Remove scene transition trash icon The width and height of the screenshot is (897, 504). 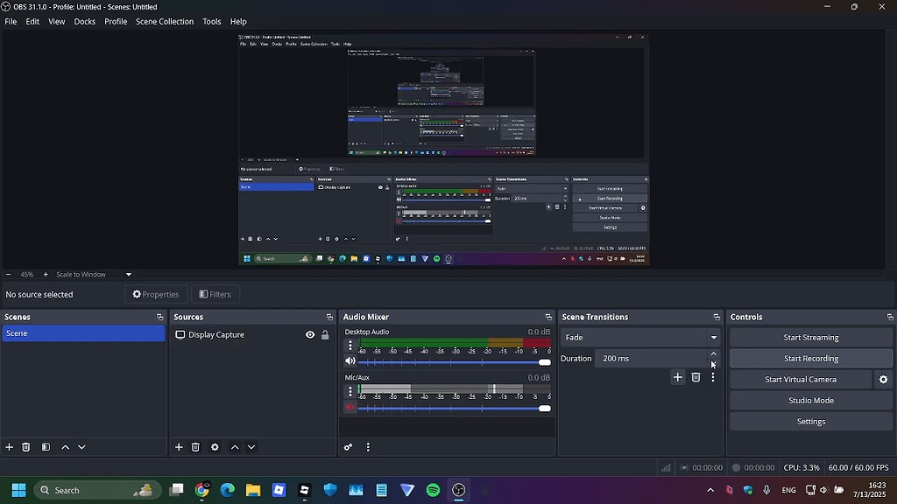click(x=696, y=377)
